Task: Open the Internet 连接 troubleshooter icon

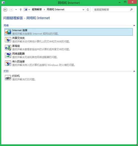Action: (8, 32)
